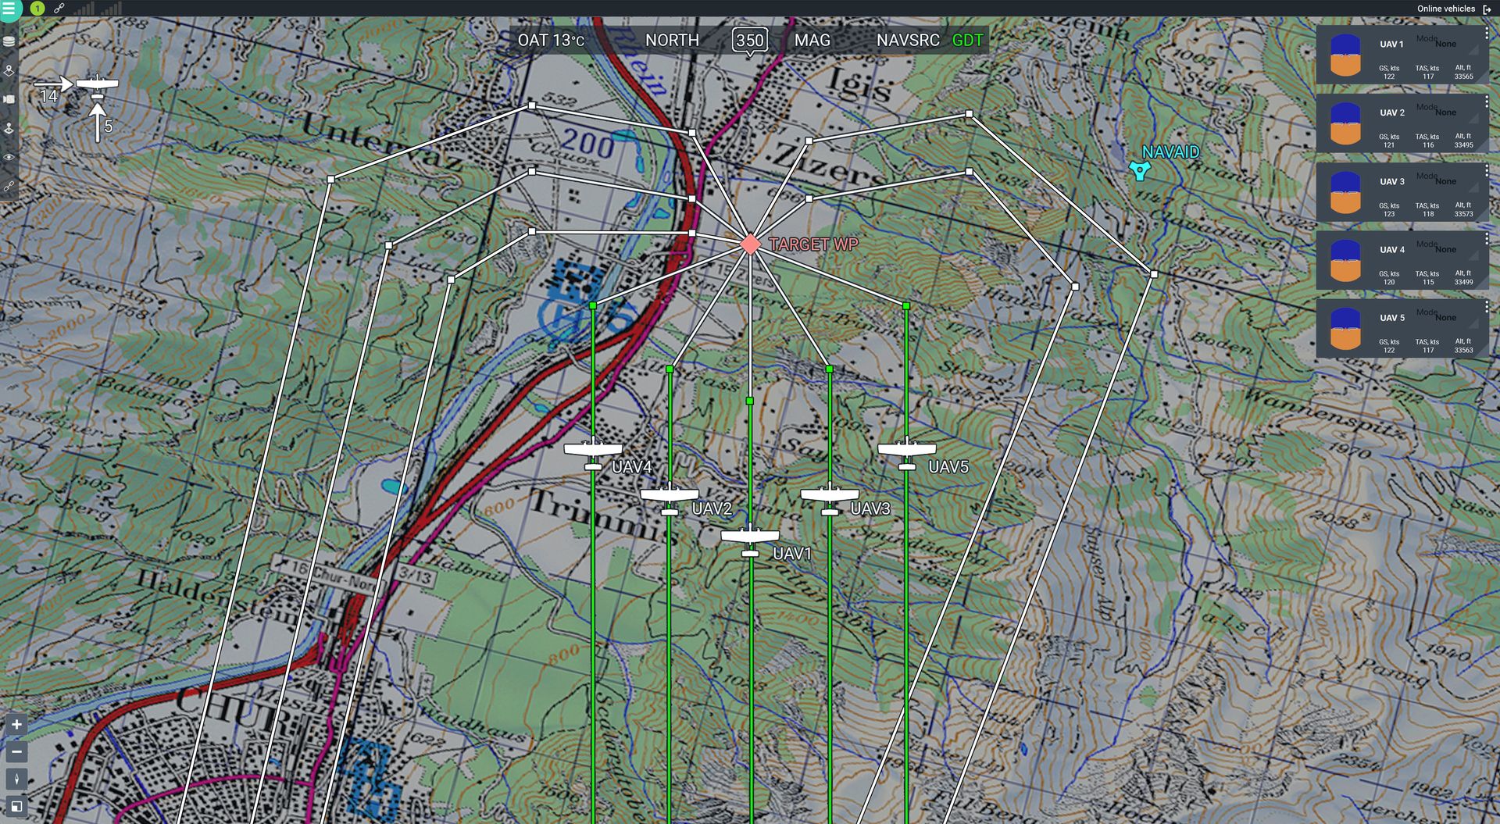Click the link icon in left sidebar
This screenshot has width=1500, height=824.
pos(9,186)
